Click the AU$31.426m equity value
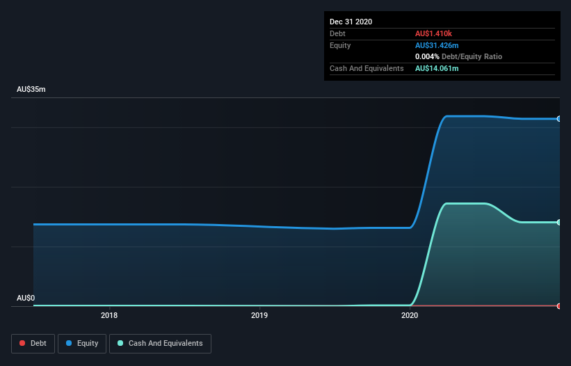Image resolution: width=571 pixels, height=366 pixels. click(437, 45)
